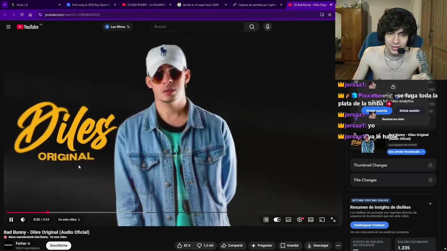Open the browser tab search dropdown
This screenshot has height=251, width=447.
5,5
